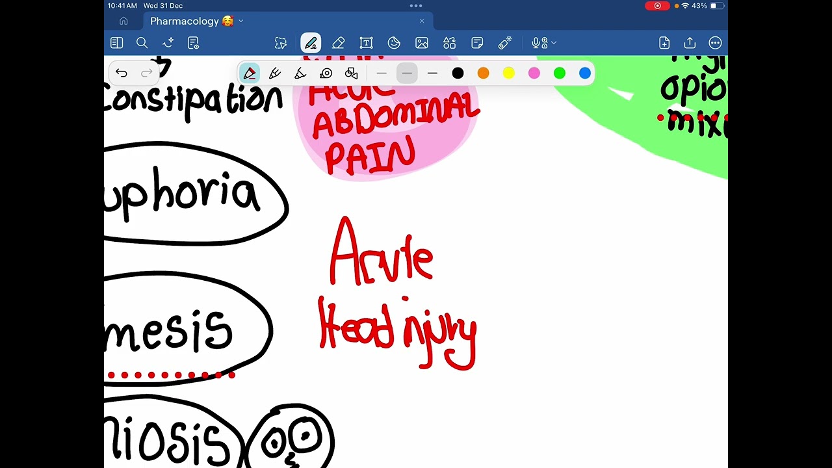The width and height of the screenshot is (832, 468).
Task: Tap the screen recording indicator pill
Action: (x=657, y=6)
